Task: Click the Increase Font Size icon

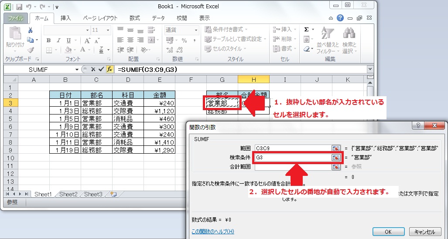Action: point(87,40)
